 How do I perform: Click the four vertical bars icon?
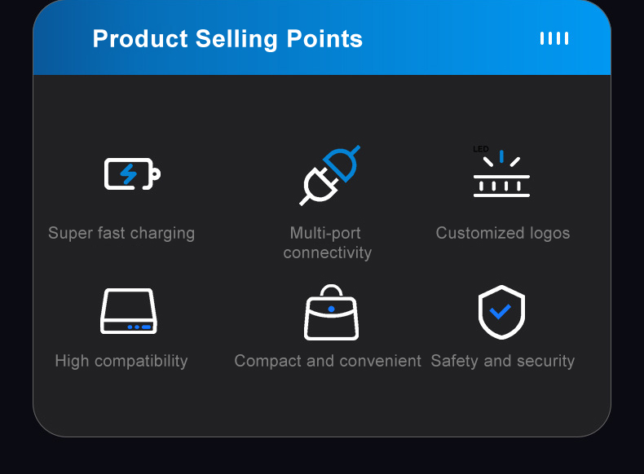click(554, 38)
